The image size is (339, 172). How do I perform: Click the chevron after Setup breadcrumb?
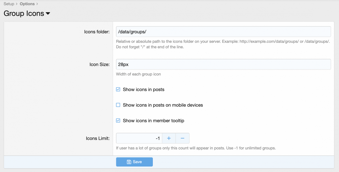point(17,4)
